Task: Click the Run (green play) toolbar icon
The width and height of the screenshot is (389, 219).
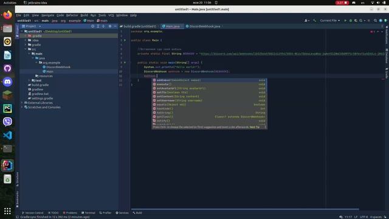Action: pos(345,21)
